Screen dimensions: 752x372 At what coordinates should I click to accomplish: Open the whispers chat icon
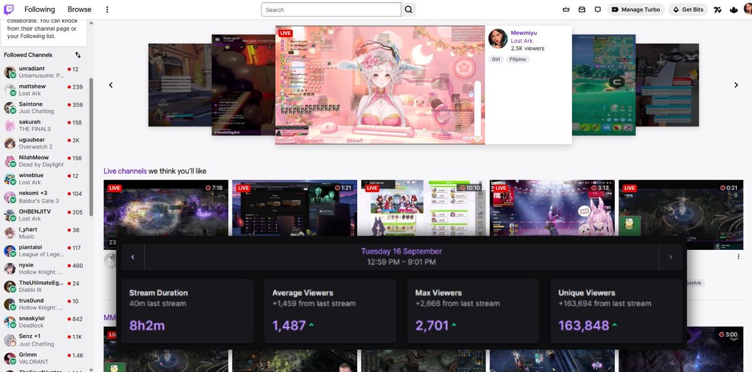(x=598, y=9)
